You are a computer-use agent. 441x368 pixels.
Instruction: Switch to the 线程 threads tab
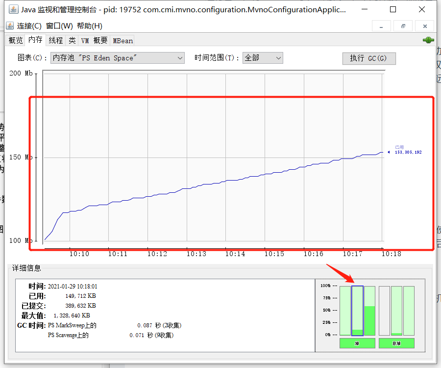[55, 40]
